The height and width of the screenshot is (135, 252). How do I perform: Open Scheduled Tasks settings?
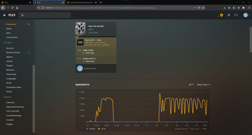14,87
